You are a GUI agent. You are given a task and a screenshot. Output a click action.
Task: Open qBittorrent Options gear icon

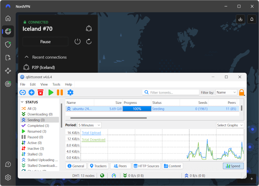70,92
